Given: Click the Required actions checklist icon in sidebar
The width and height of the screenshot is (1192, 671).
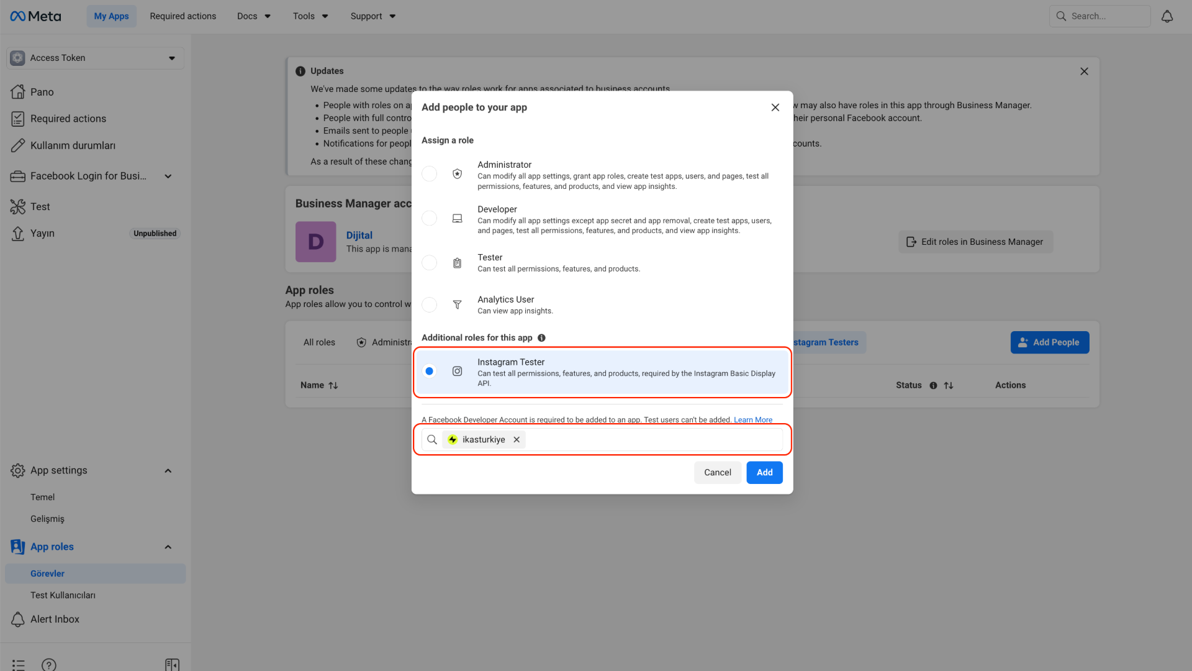Looking at the screenshot, I should tap(18, 119).
